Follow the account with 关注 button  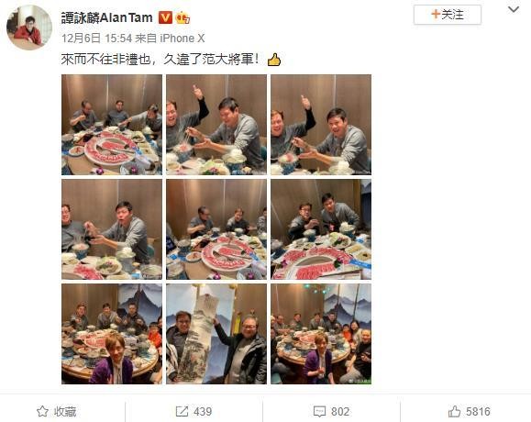point(447,15)
